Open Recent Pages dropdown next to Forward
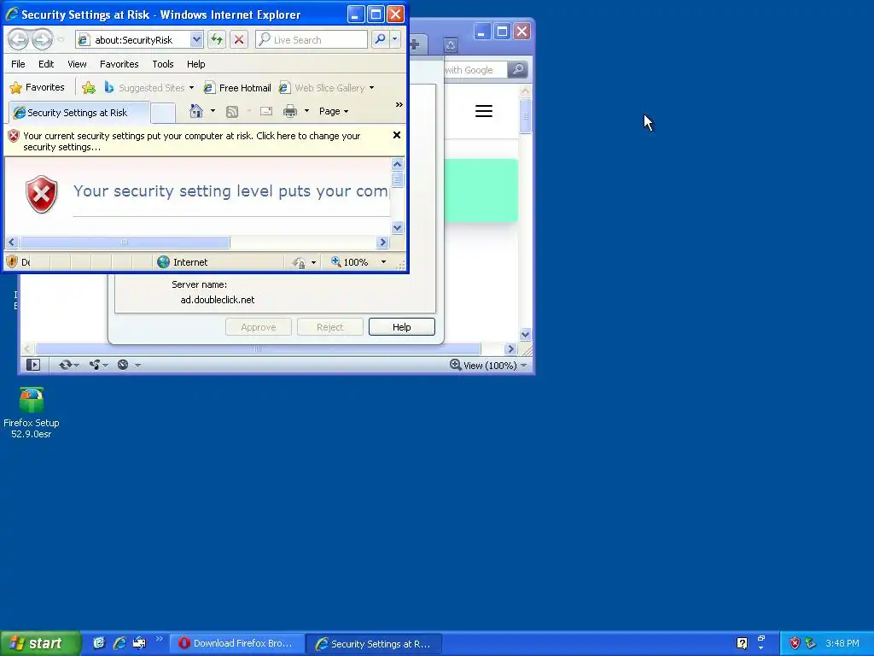The image size is (874, 656). coord(61,39)
